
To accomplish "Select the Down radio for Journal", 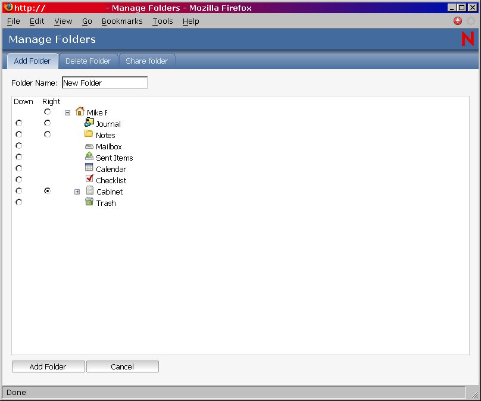I will [x=18, y=123].
